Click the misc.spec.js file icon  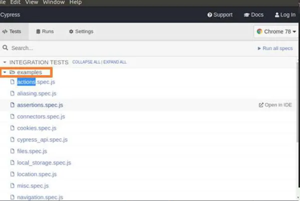12,185
